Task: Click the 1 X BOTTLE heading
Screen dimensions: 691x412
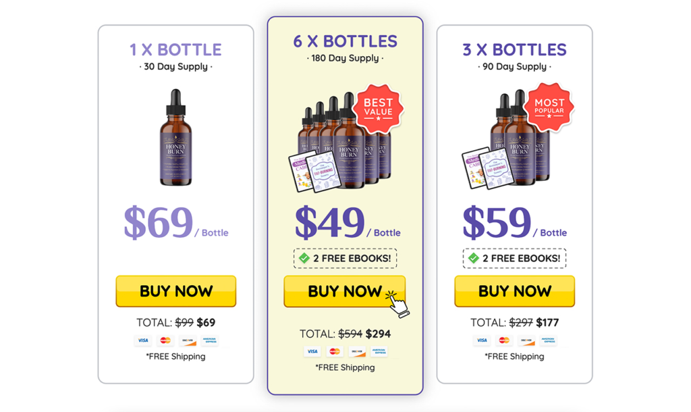Action: click(x=175, y=50)
